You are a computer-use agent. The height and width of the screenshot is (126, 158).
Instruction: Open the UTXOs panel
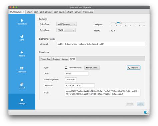[22, 86]
